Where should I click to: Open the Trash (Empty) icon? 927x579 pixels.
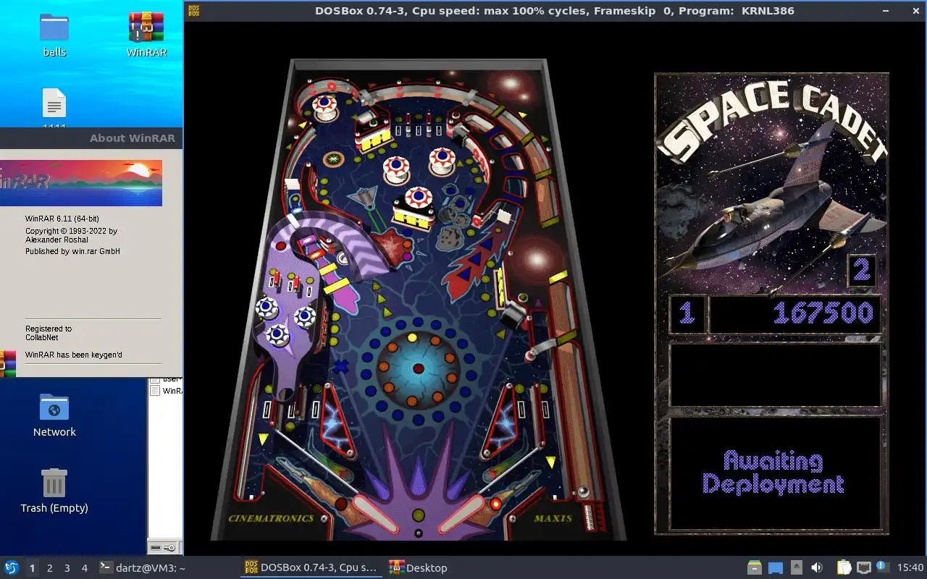[x=54, y=491]
